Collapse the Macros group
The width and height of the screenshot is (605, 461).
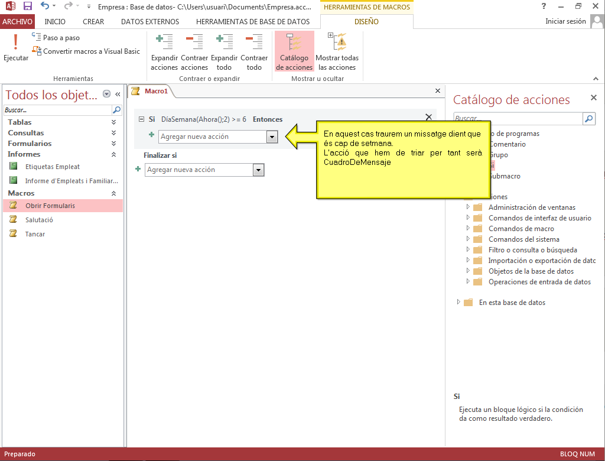(113, 193)
